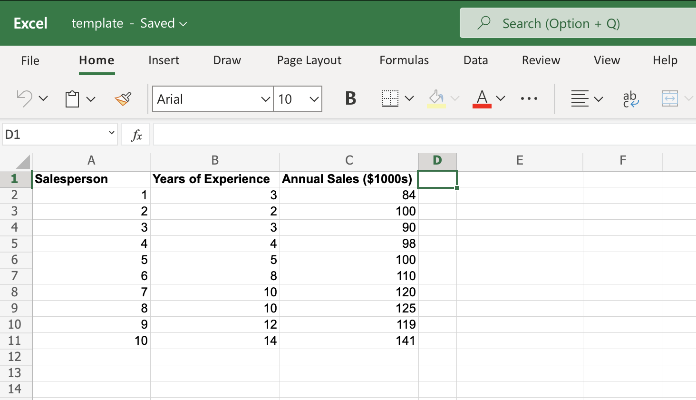This screenshot has height=400, width=696.
Task: Expand the Saved status chevron
Action: 183,23
